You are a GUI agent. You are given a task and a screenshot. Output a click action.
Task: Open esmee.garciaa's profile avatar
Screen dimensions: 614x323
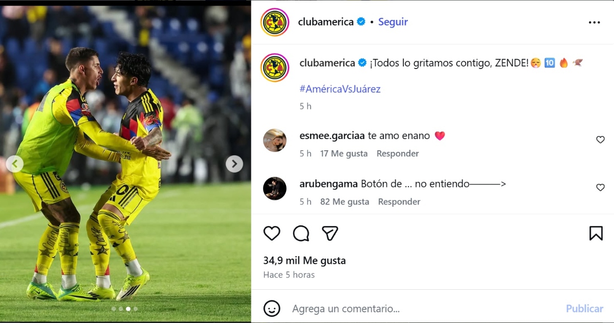tap(275, 140)
